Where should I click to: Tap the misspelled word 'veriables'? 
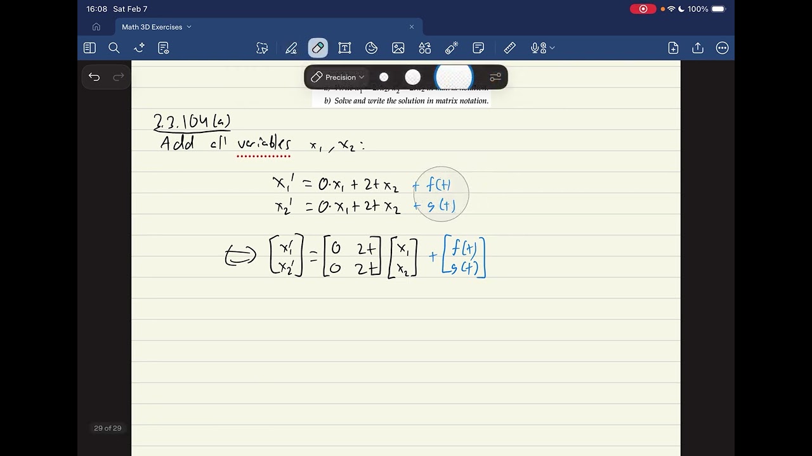[265, 144]
